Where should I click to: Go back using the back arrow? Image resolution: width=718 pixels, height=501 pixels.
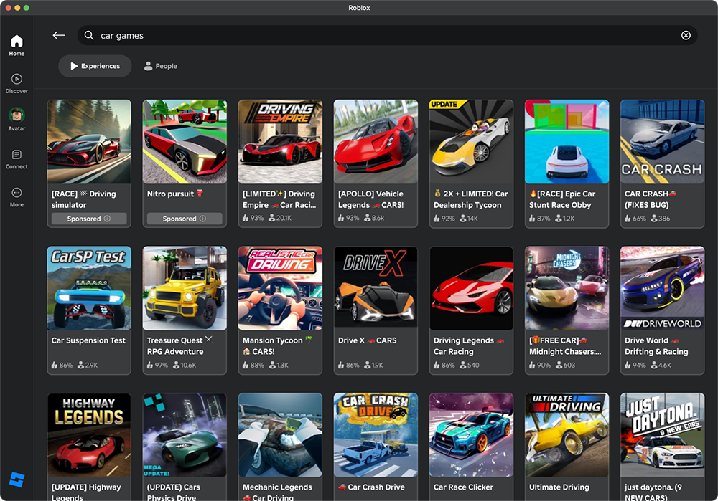(59, 35)
